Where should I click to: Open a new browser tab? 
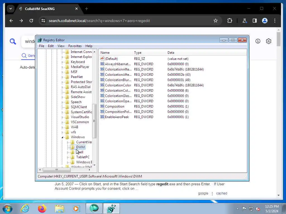click(87, 9)
